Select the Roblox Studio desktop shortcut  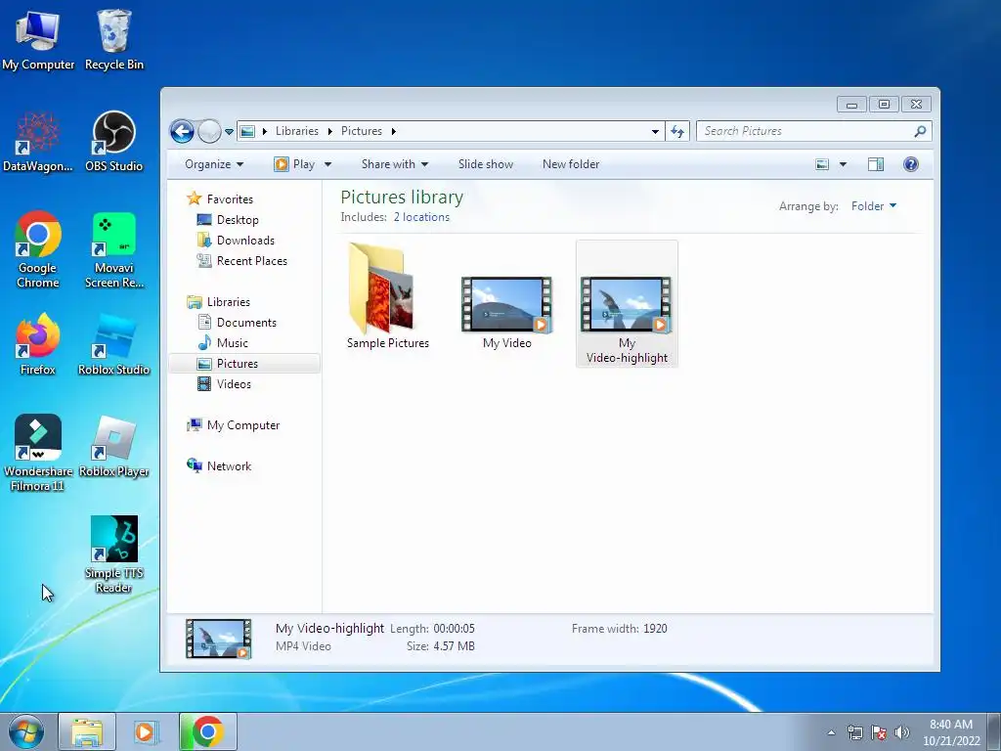(113, 345)
